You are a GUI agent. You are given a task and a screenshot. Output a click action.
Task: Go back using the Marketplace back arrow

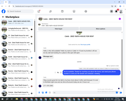tap(3, 17)
